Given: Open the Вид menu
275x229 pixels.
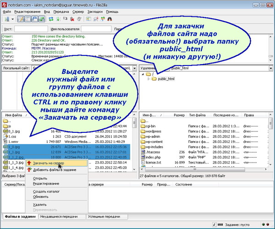Looking at the screenshot, I should 47,12.
